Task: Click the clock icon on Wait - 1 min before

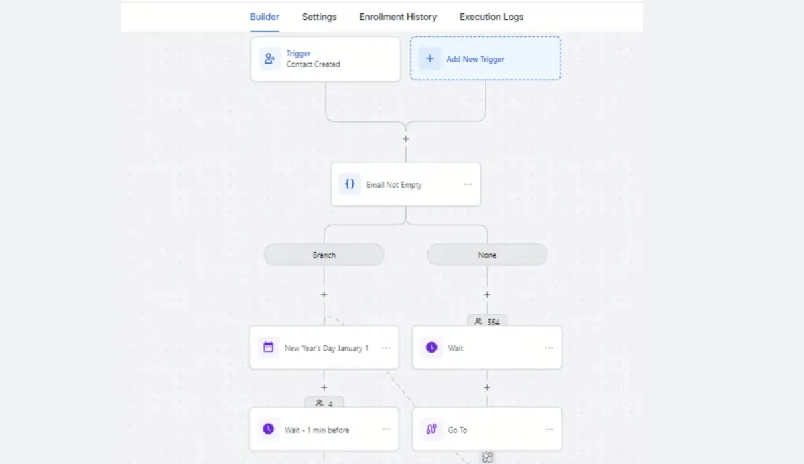Action: click(269, 429)
